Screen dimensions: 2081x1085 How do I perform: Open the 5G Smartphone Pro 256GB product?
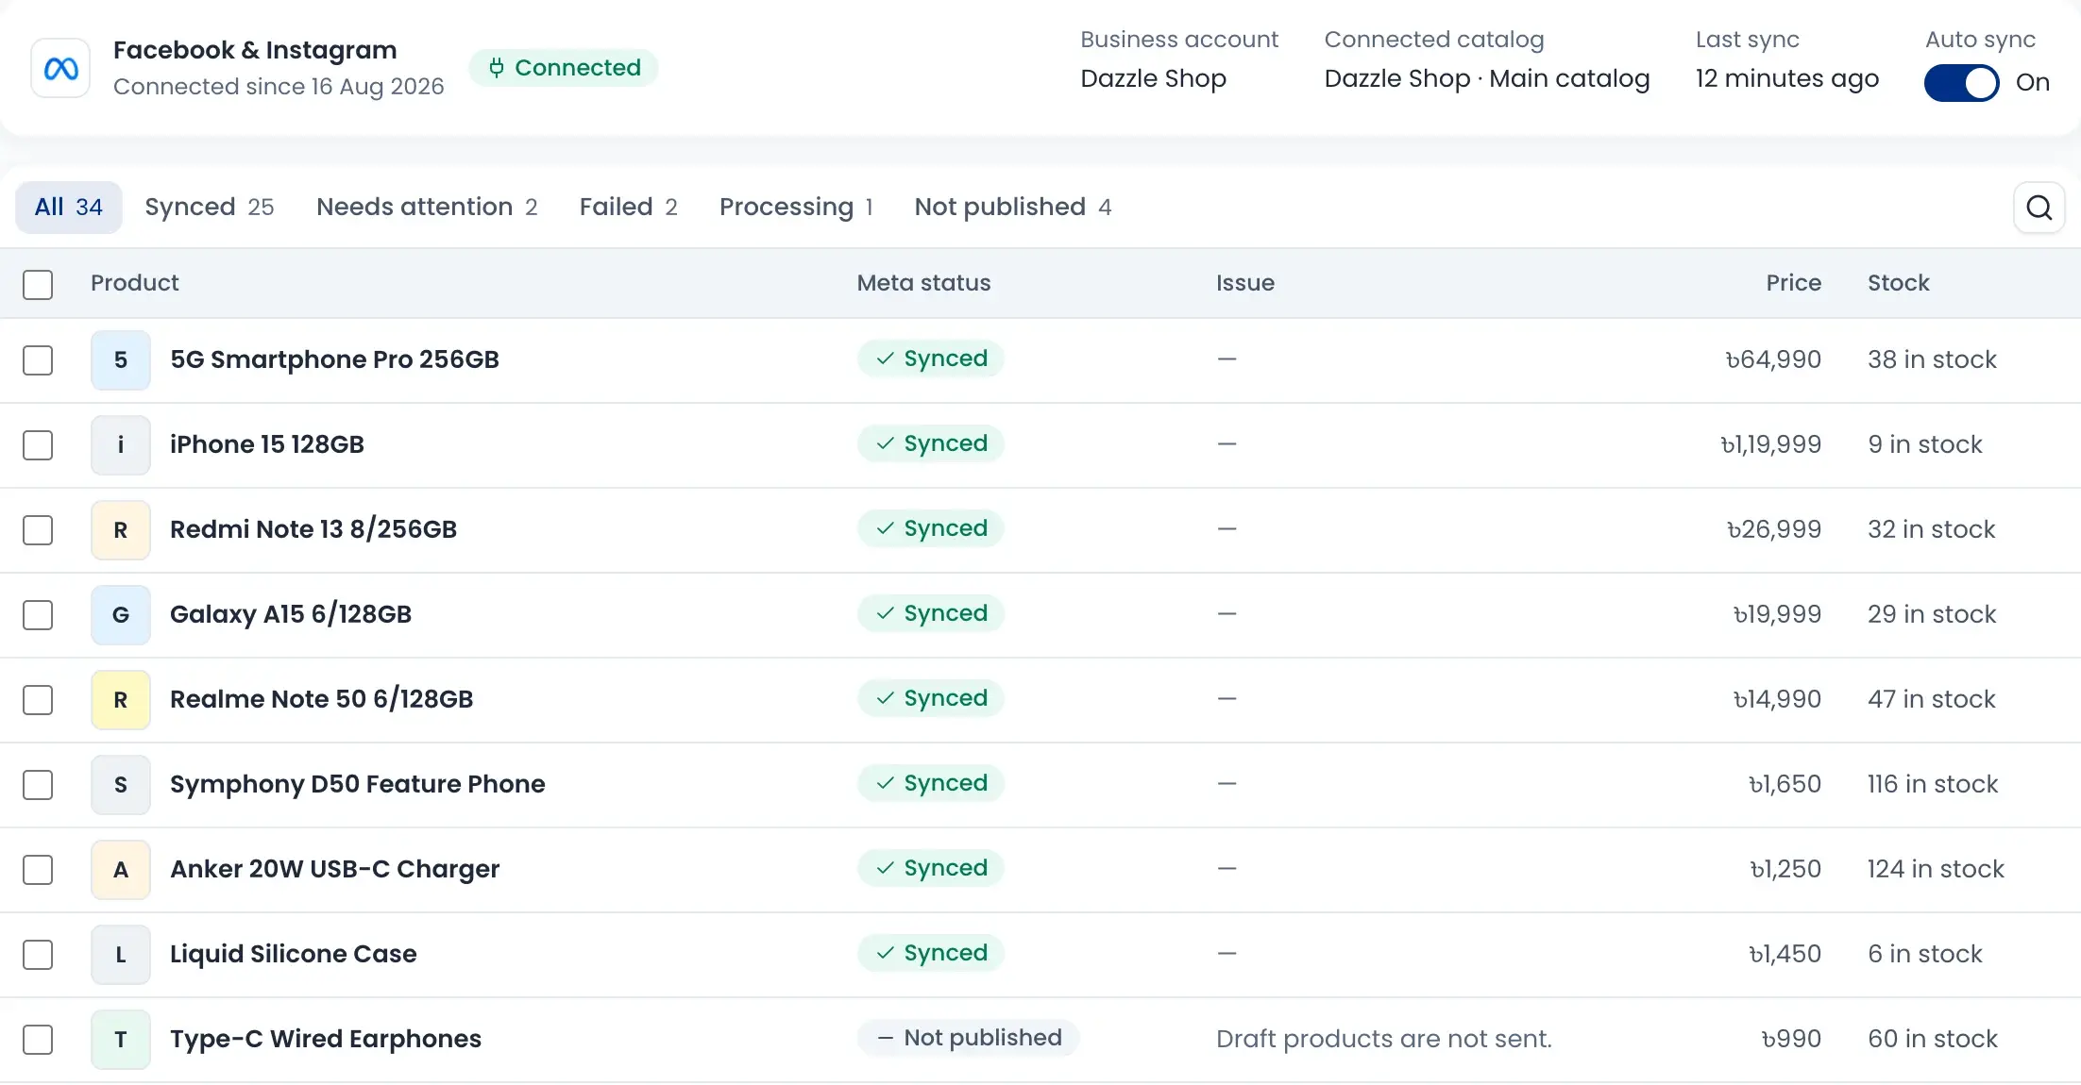click(x=334, y=359)
